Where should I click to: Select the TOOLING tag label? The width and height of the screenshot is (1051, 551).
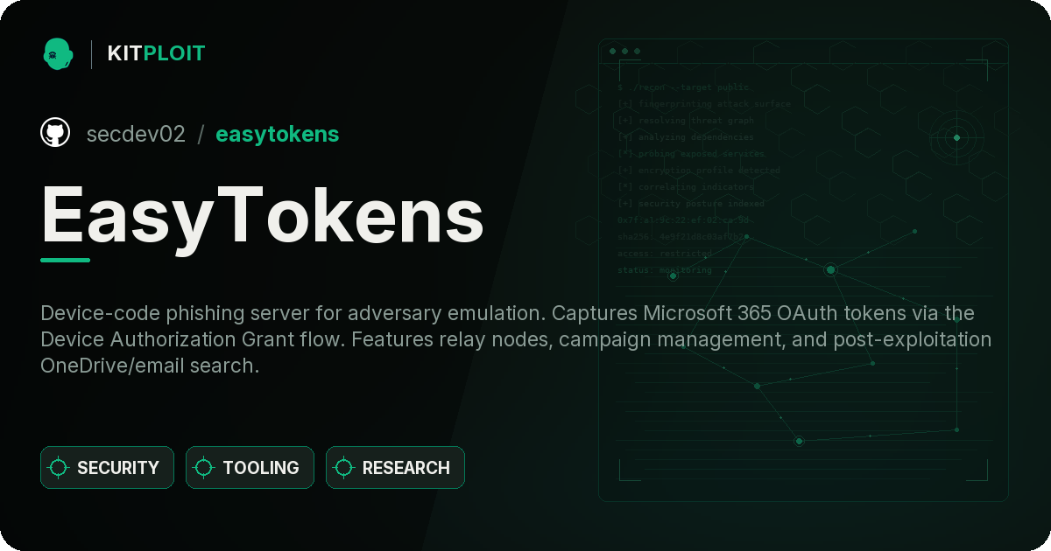point(261,468)
